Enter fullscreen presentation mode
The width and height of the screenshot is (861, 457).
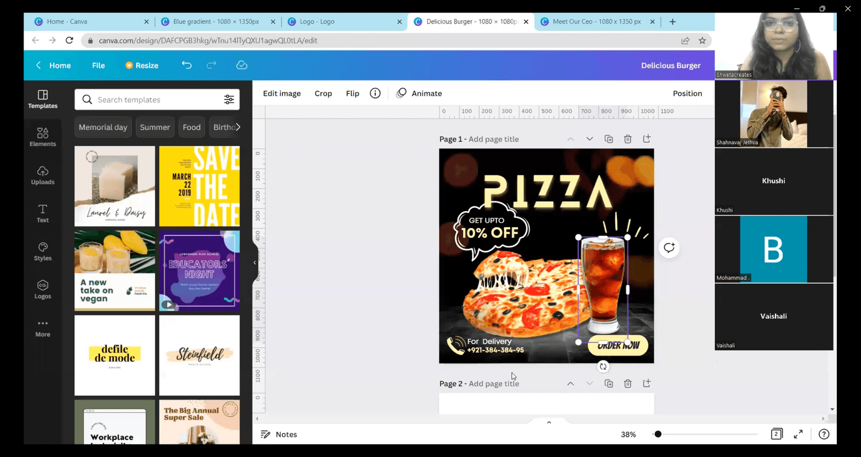tap(798, 435)
